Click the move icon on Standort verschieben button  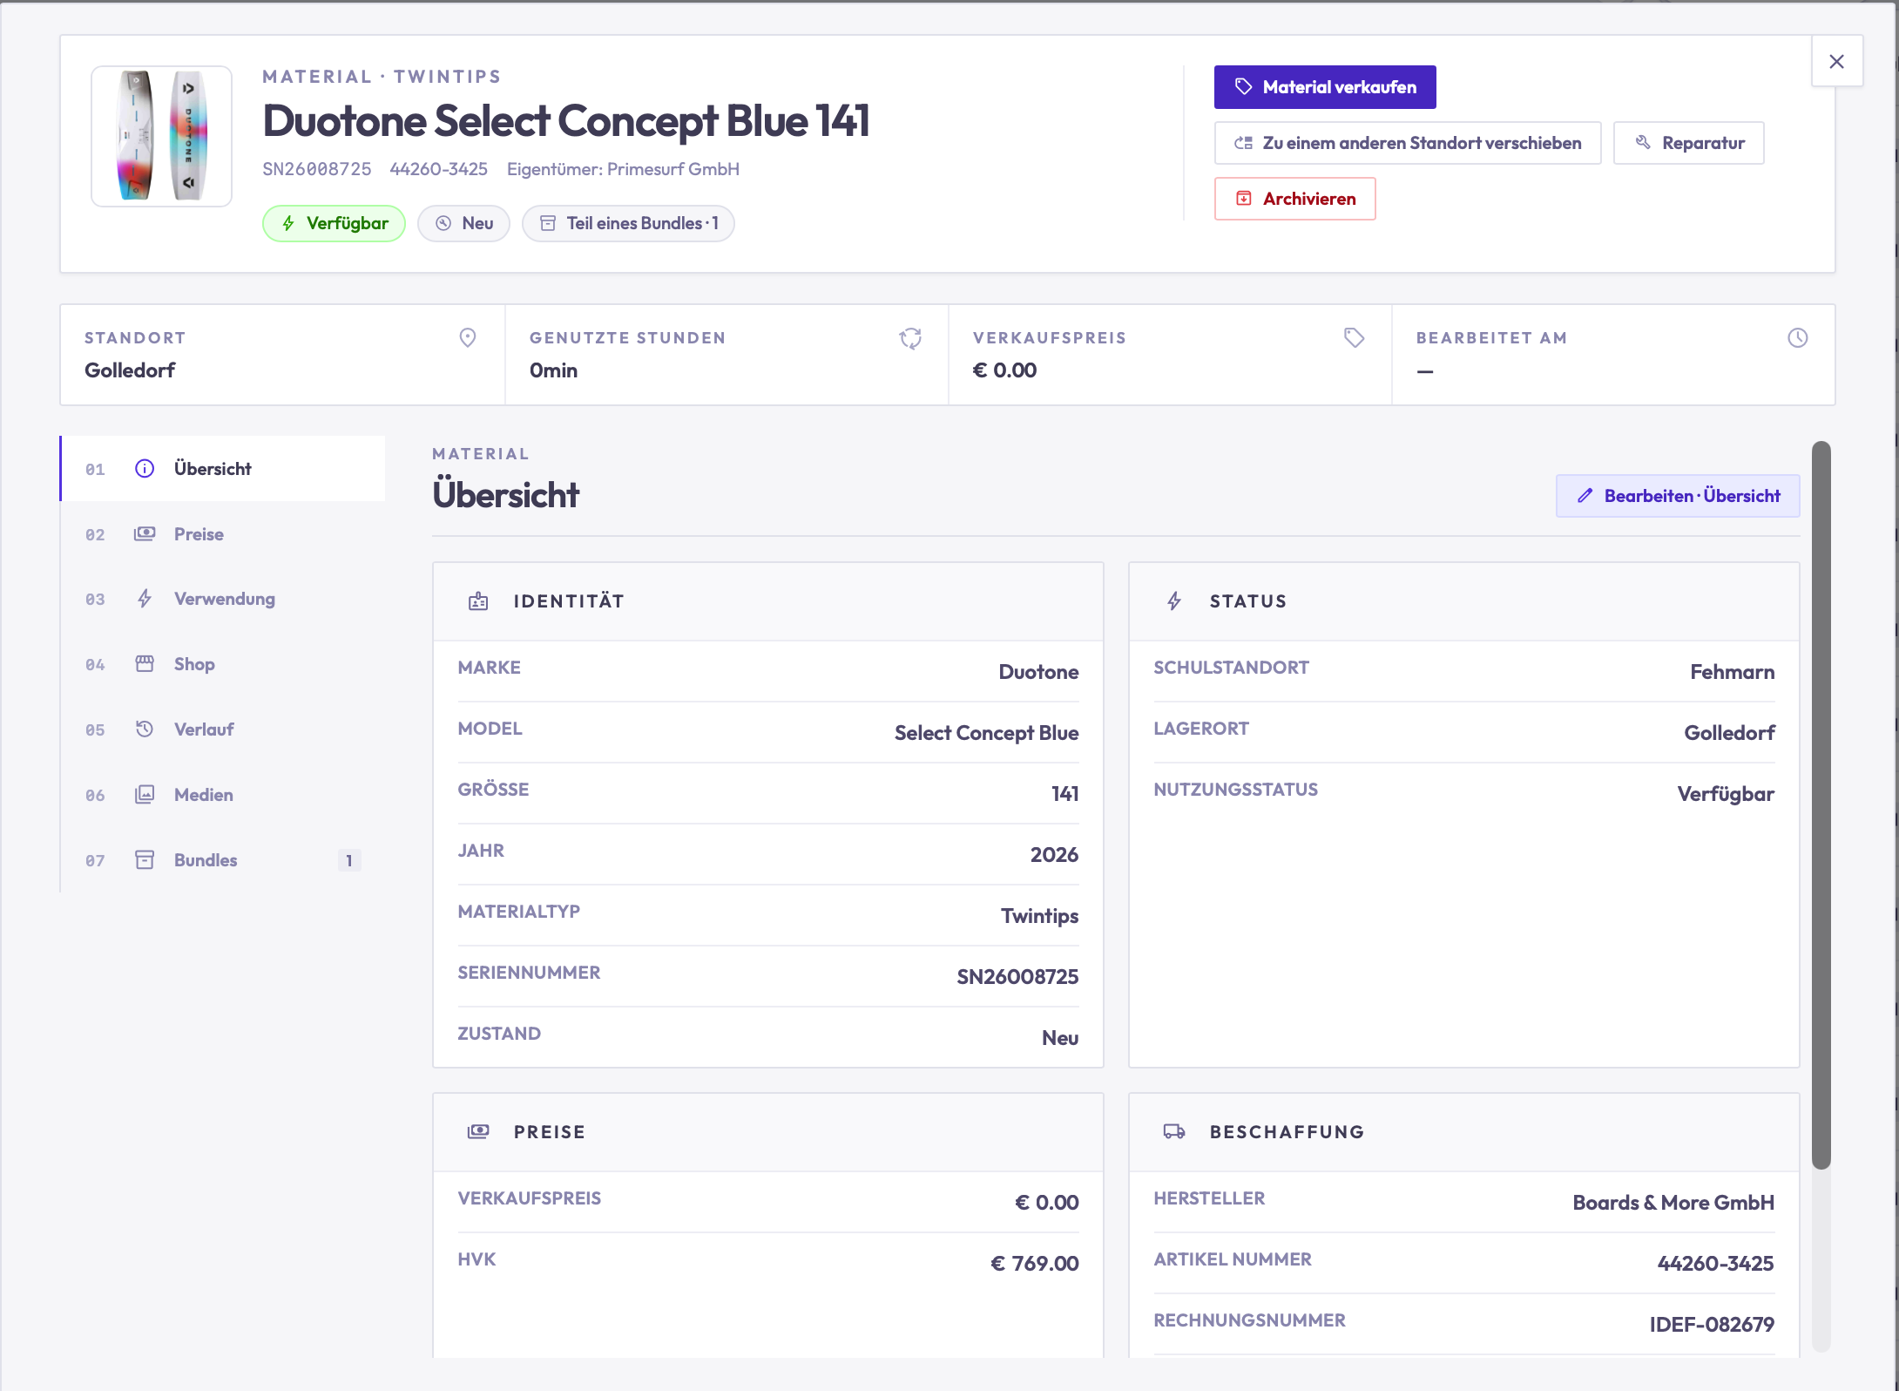[1243, 143]
